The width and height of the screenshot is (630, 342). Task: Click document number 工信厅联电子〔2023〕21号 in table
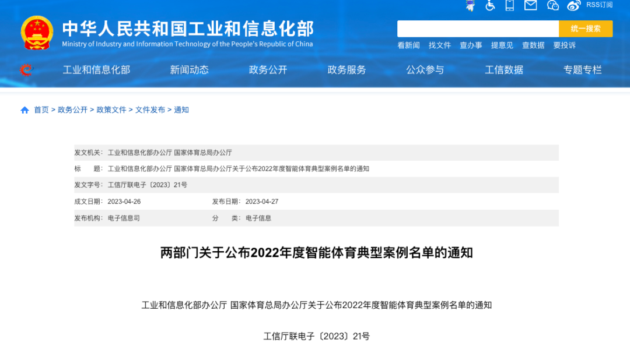pos(147,185)
